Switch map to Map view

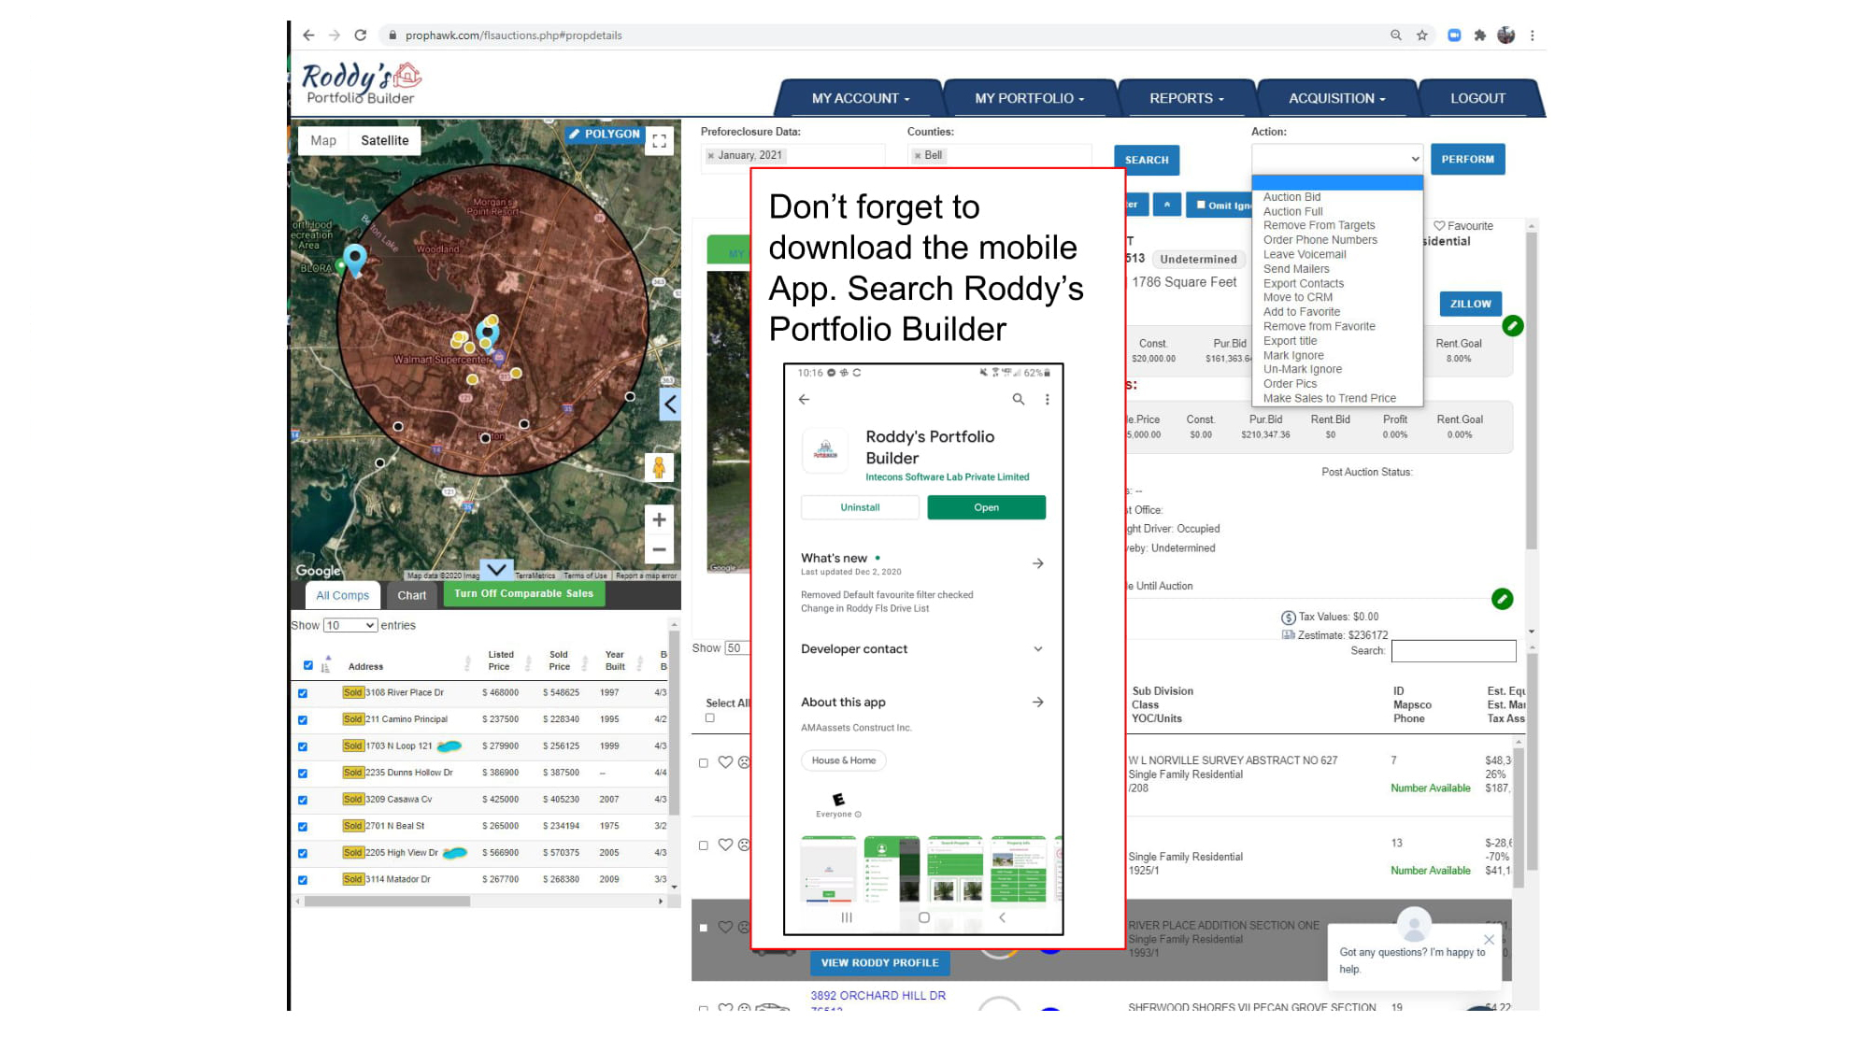(323, 140)
